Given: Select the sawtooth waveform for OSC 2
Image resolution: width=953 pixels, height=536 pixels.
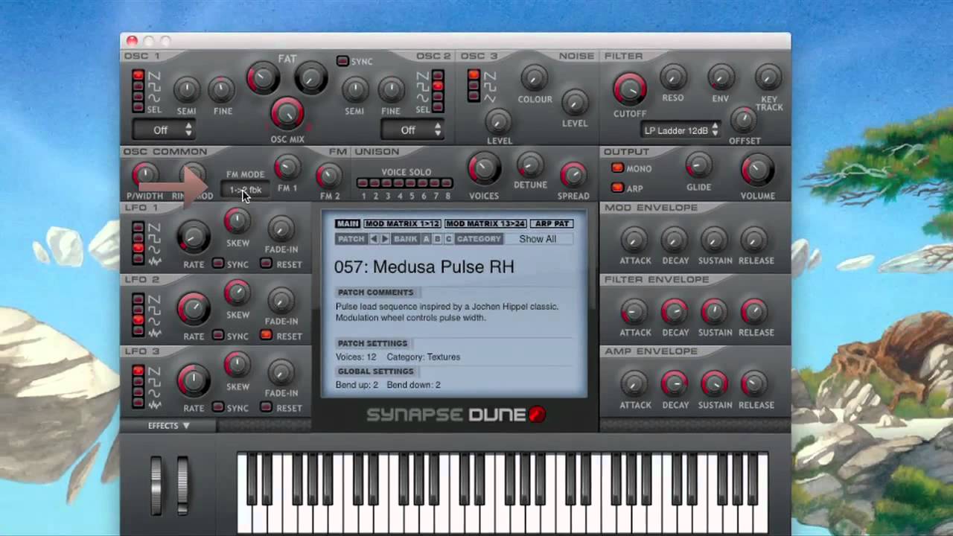Looking at the screenshot, I should (438, 76).
